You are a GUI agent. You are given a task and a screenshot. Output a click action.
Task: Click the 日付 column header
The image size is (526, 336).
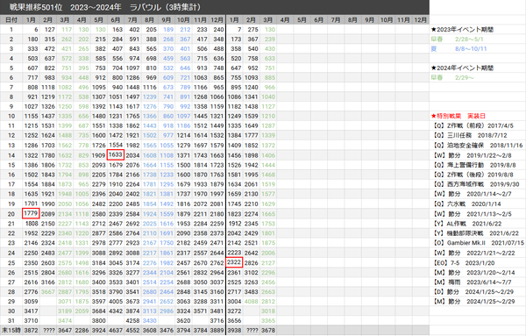coord(11,20)
